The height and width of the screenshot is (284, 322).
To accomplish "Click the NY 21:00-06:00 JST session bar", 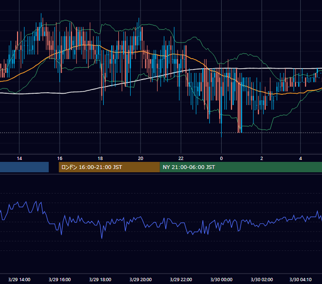I will click(x=241, y=167).
